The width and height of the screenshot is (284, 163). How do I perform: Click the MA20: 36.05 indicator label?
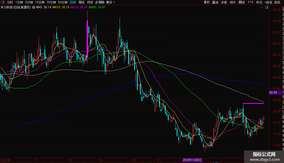79,7
